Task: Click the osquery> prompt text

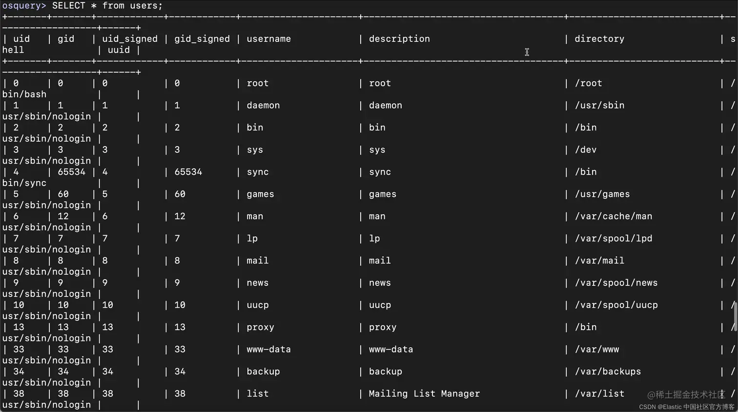Action: tap(24, 6)
